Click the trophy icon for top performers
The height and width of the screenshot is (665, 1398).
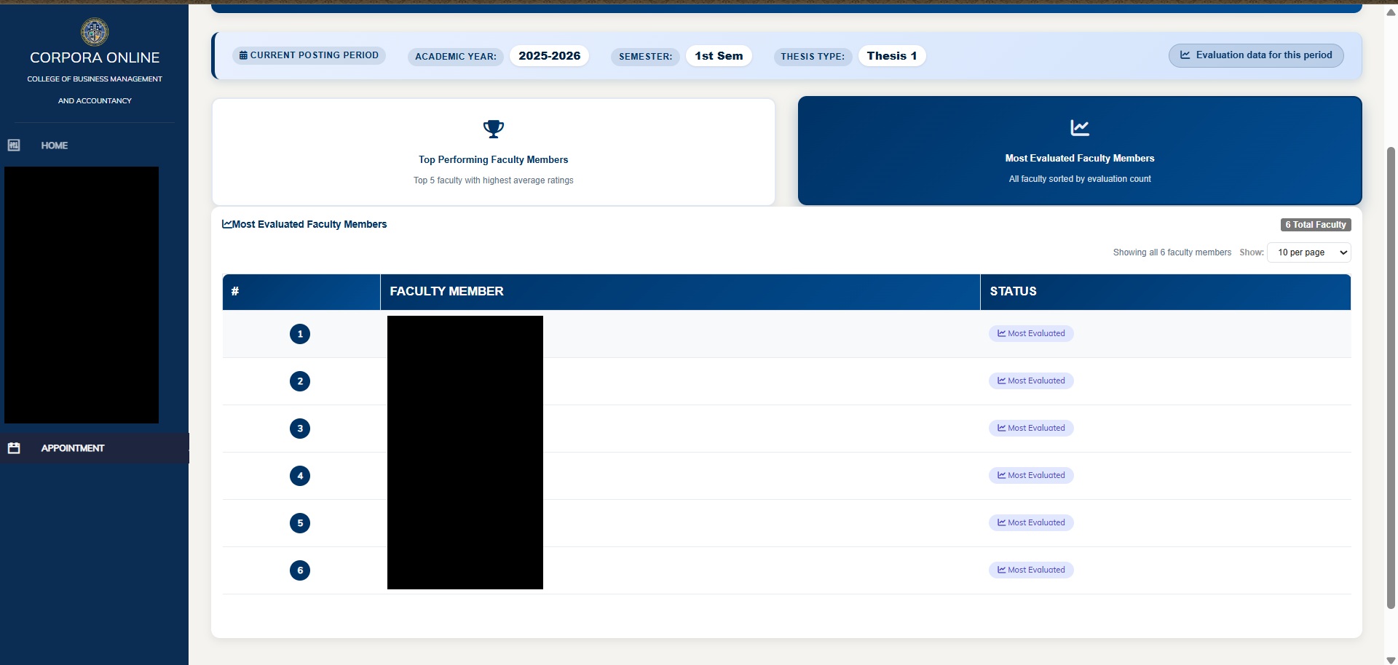[494, 130]
